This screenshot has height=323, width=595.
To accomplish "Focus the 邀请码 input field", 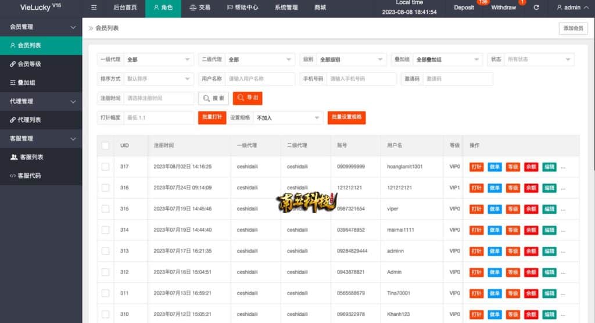I will 458,79.
